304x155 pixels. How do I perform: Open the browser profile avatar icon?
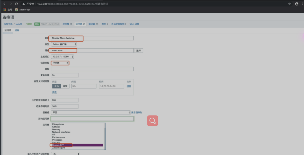297,4
